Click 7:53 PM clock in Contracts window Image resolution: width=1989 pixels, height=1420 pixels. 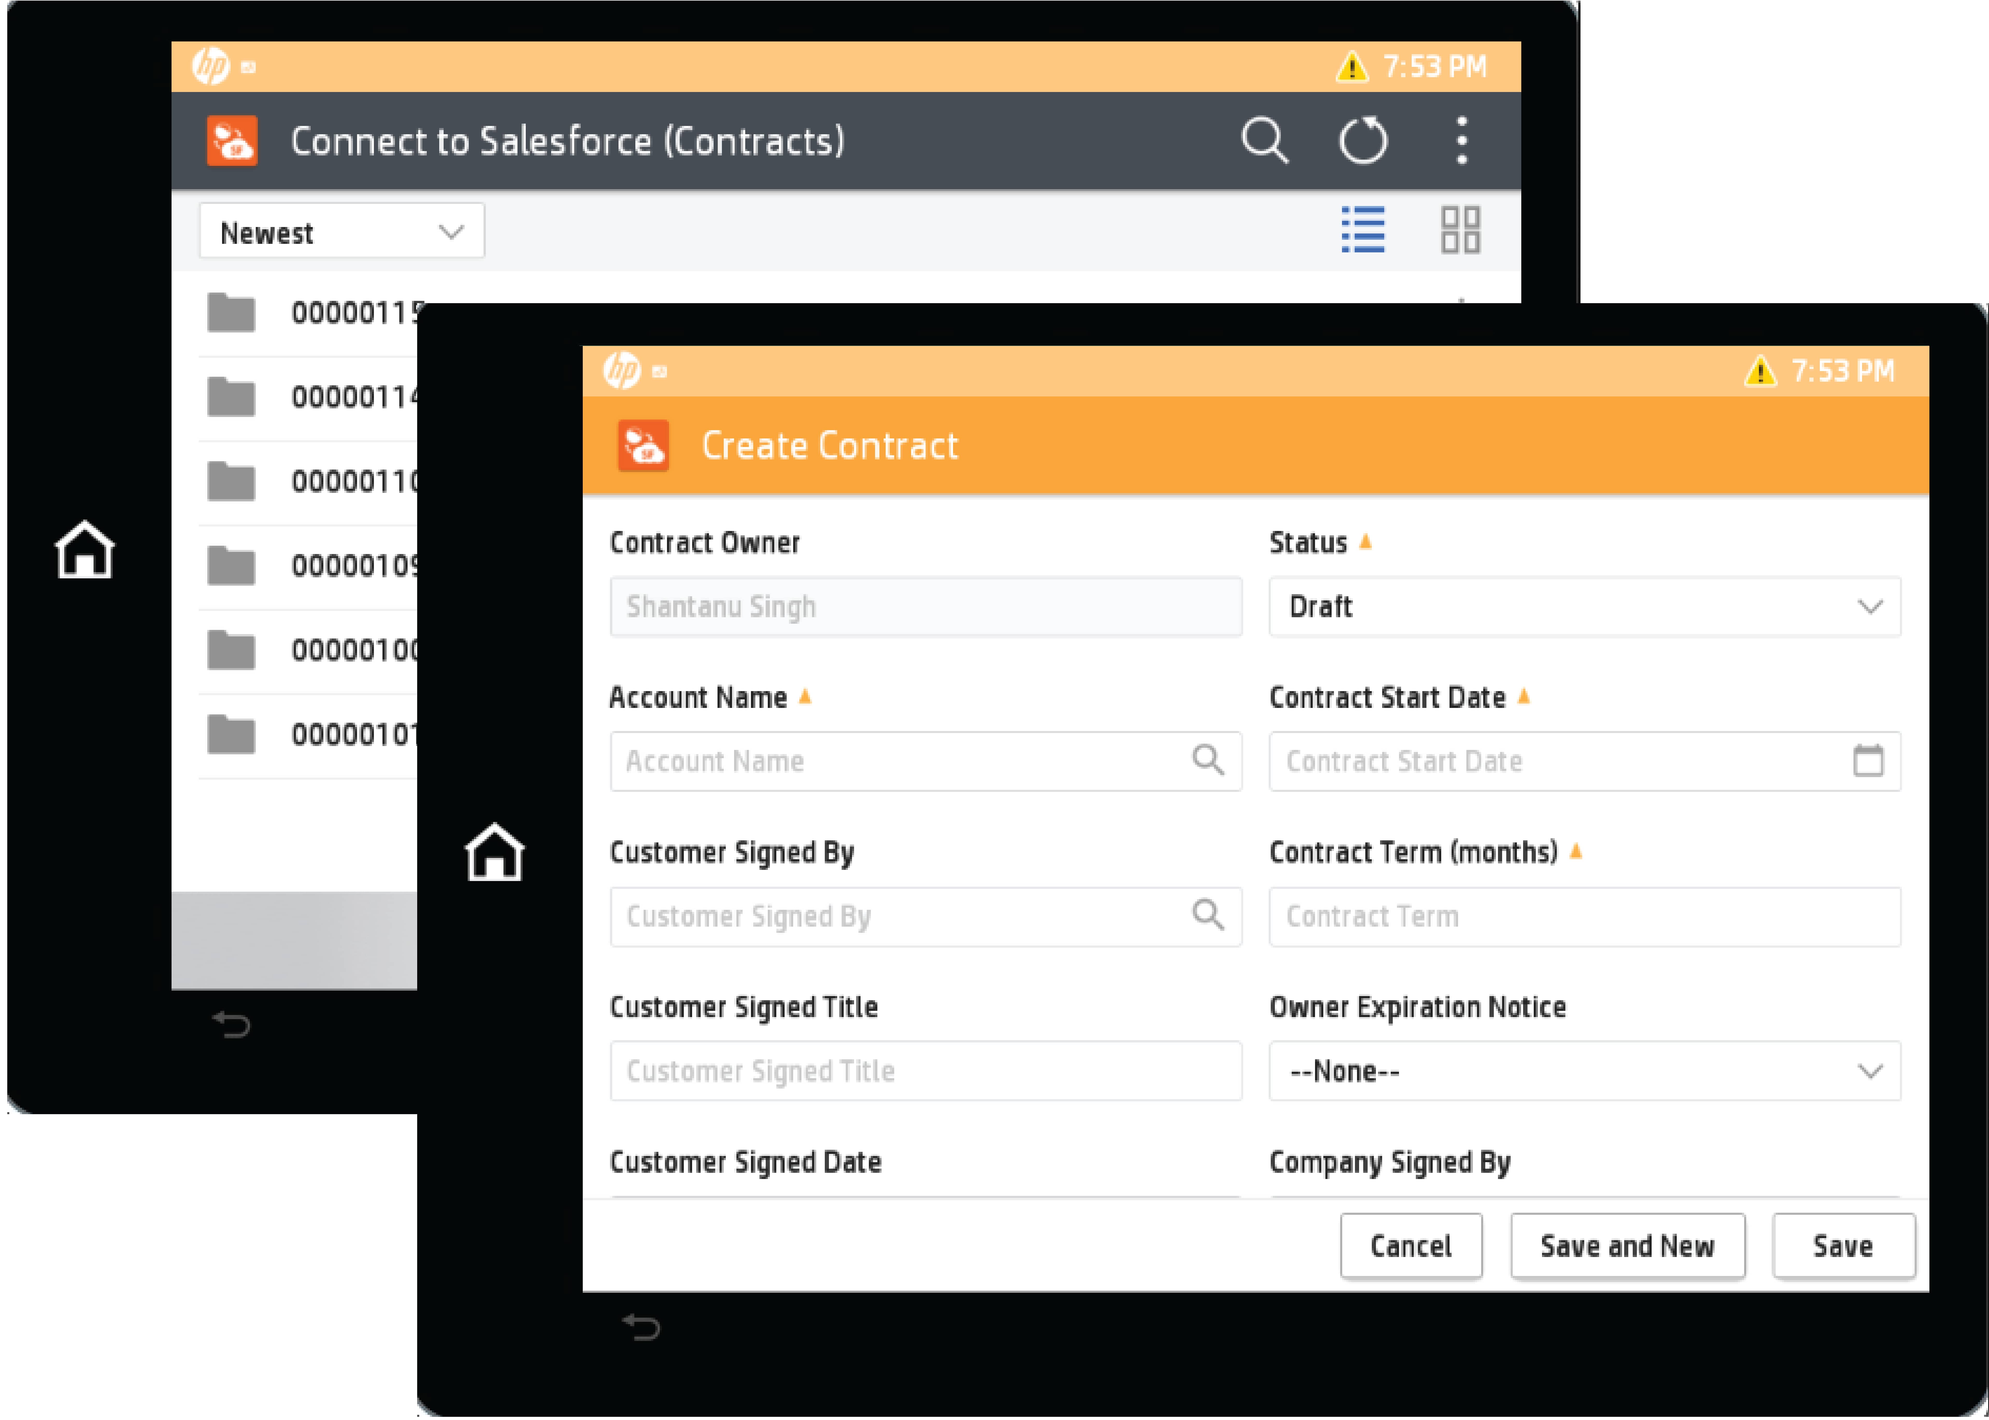[1435, 67]
